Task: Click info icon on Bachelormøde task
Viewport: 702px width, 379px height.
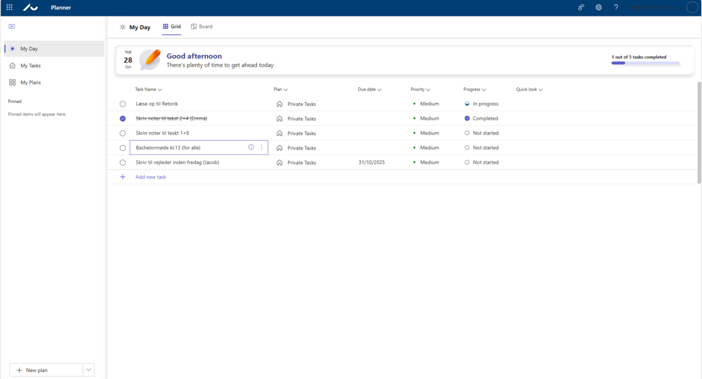Action: pos(251,147)
